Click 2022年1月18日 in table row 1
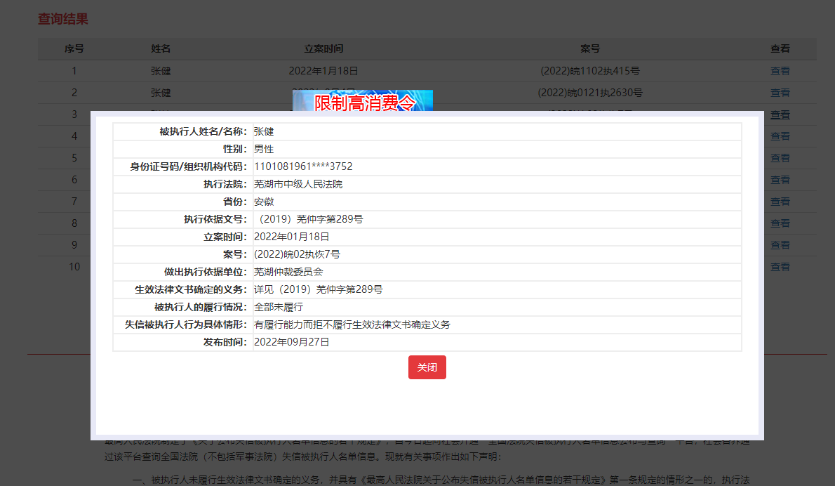Viewport: 835px width, 486px height. tap(323, 71)
